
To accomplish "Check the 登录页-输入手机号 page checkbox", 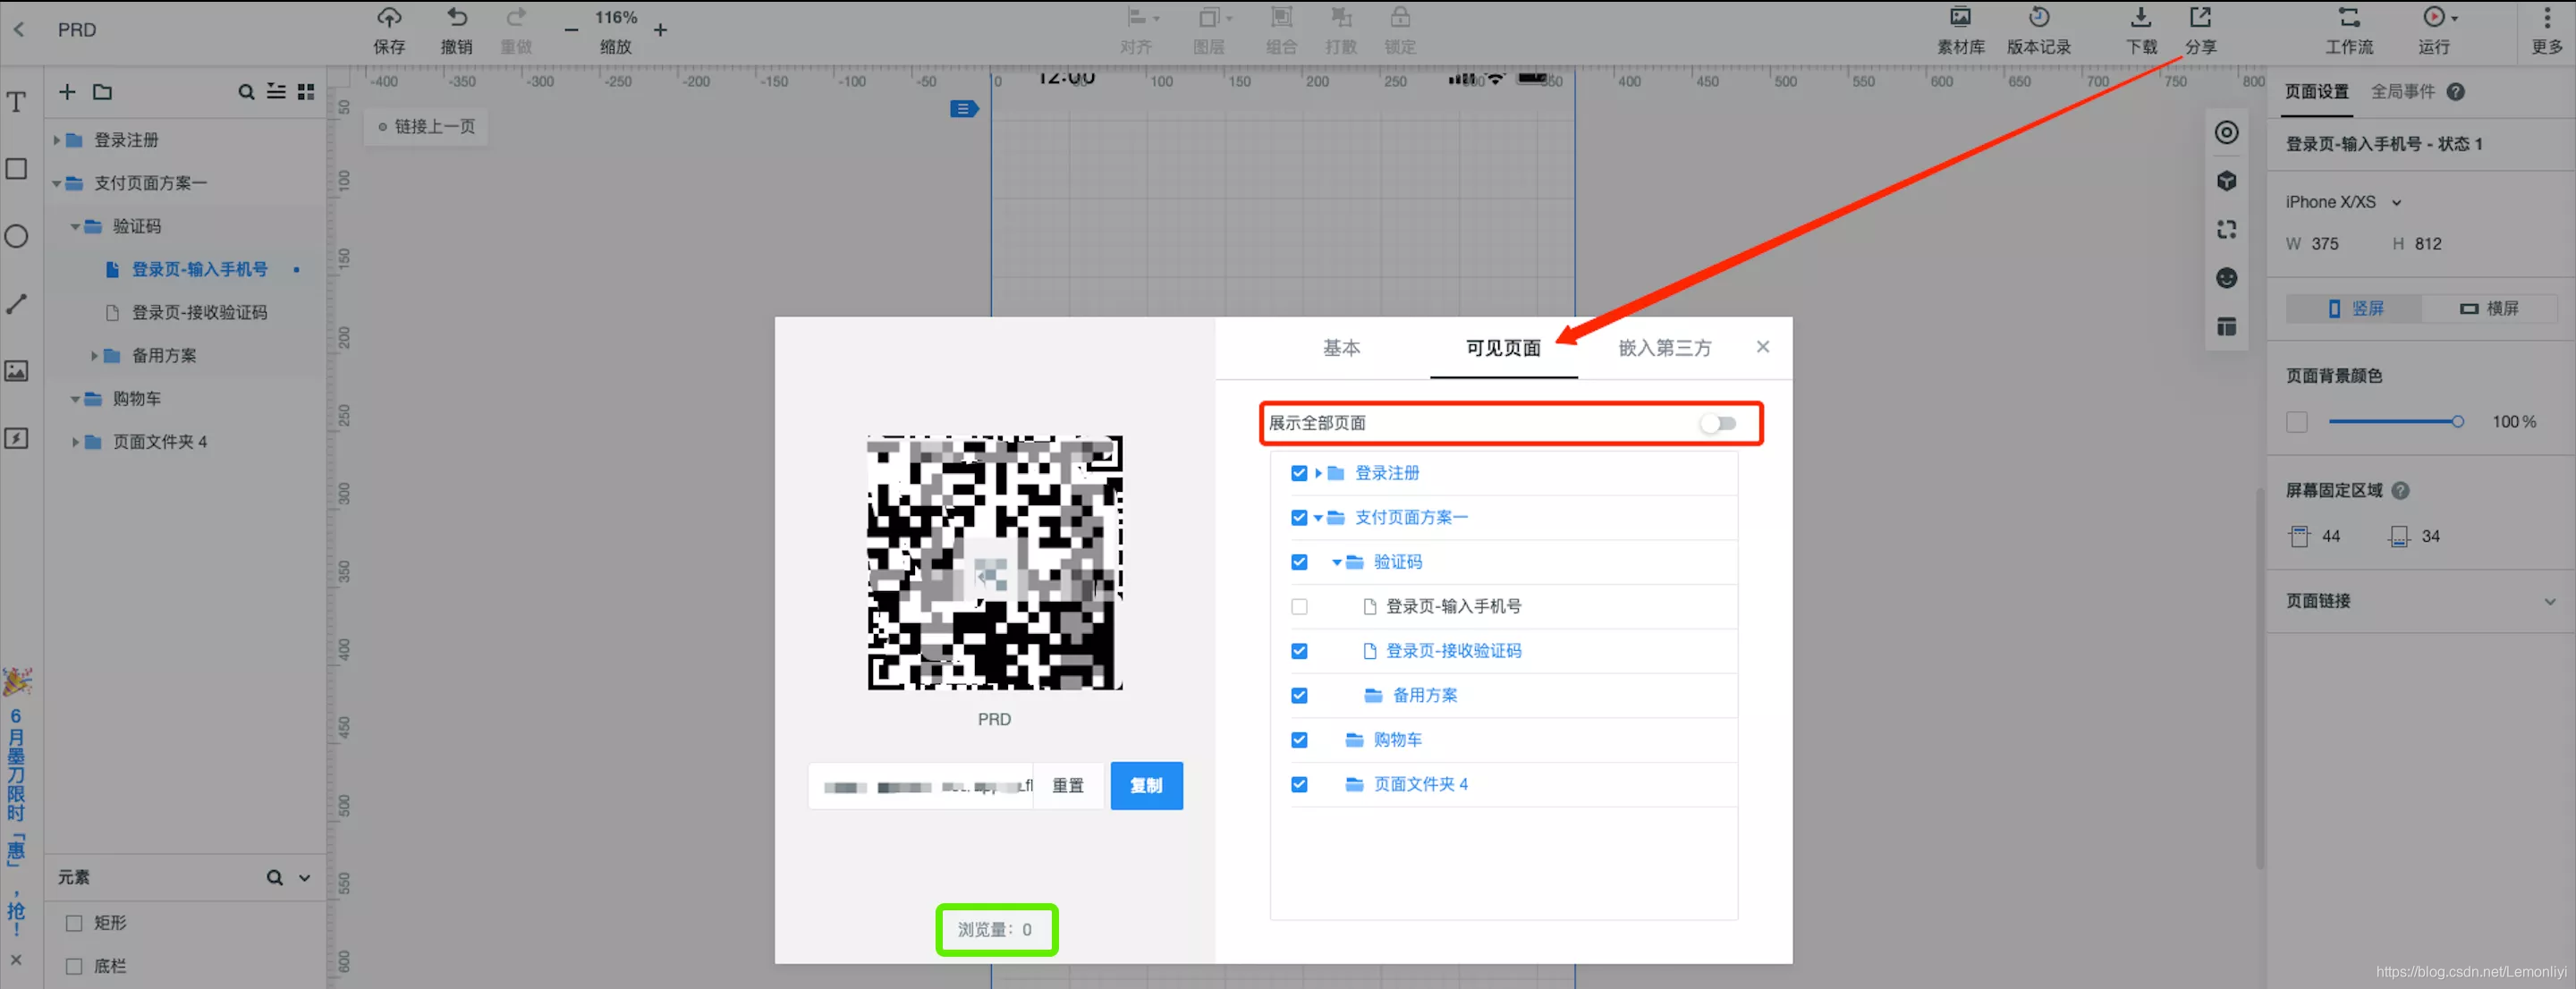I will [1299, 607].
